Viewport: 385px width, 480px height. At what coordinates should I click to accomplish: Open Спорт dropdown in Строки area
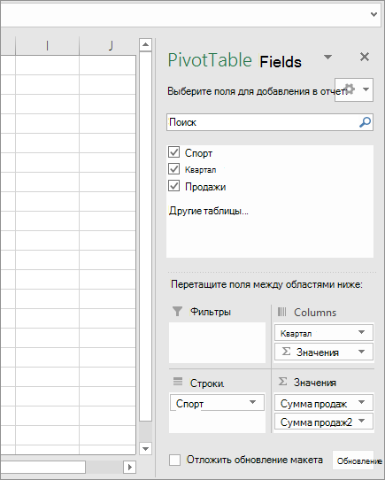click(x=252, y=402)
